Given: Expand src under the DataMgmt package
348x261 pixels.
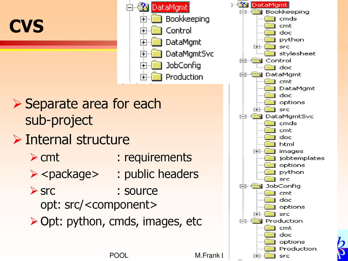Looking at the screenshot, I should tap(257, 109).
